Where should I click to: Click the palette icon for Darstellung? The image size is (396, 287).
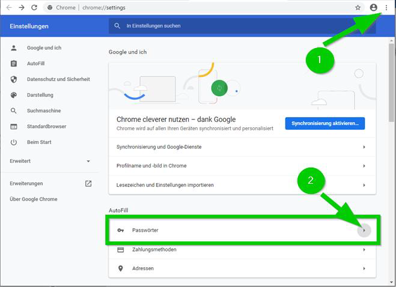[x=14, y=95]
